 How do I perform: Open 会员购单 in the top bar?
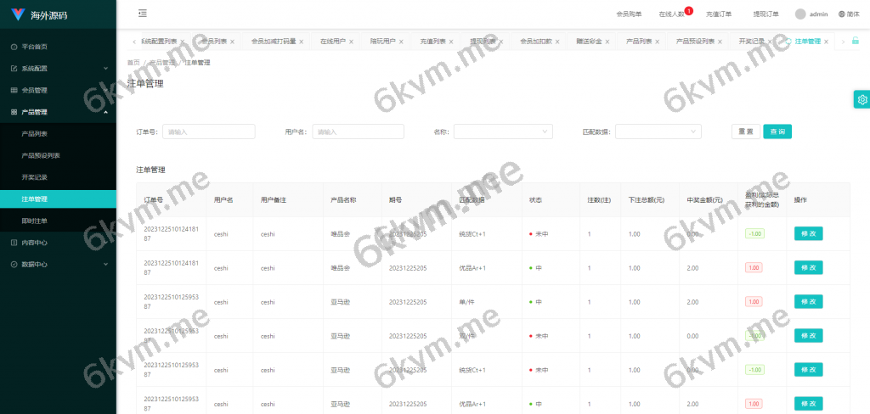tap(629, 14)
